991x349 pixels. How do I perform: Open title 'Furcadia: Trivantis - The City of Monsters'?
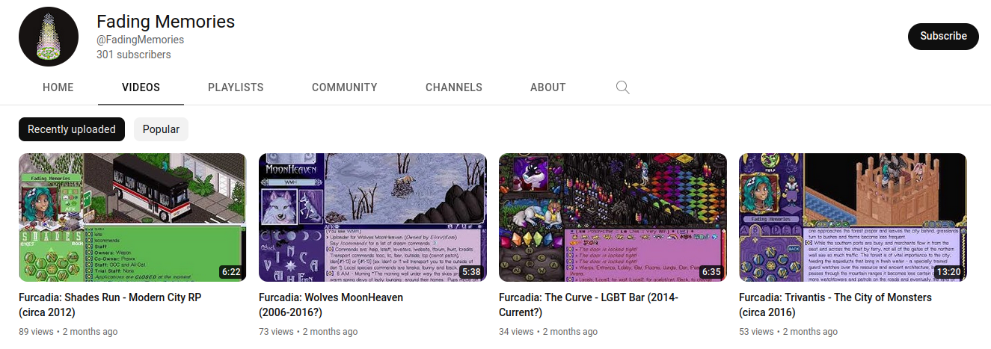click(x=835, y=305)
